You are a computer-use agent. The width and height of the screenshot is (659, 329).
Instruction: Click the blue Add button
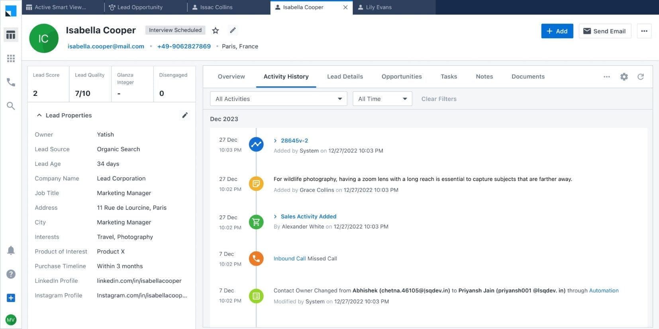pos(557,31)
